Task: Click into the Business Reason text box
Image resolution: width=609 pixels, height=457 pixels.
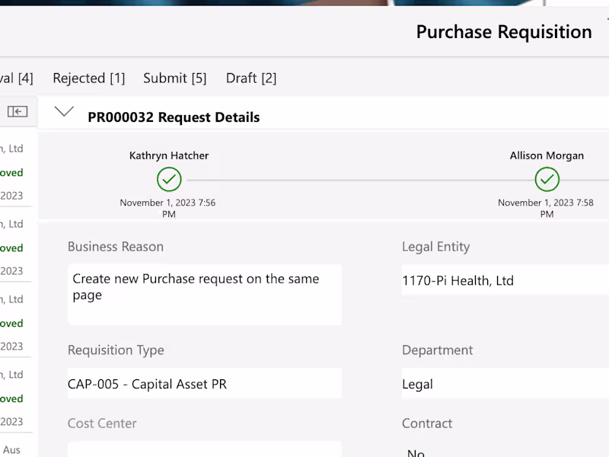Action: coord(204,294)
